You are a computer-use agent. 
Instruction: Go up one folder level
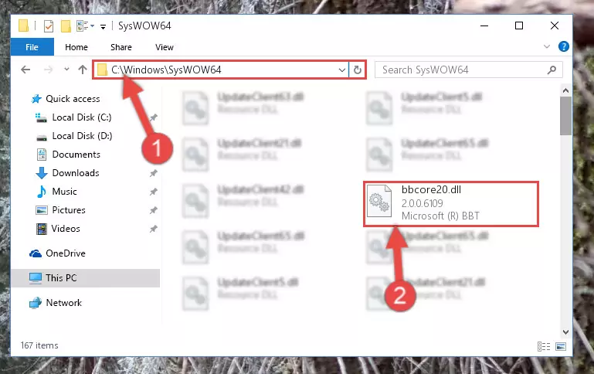(82, 70)
